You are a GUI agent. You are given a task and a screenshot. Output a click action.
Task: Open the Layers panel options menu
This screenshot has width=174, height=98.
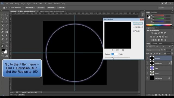pos(172,44)
